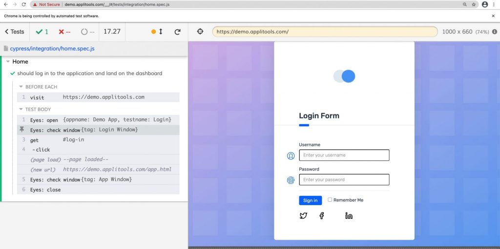The image size is (500, 249).
Task: Collapse the TEST BODY section
Action: click(21, 109)
